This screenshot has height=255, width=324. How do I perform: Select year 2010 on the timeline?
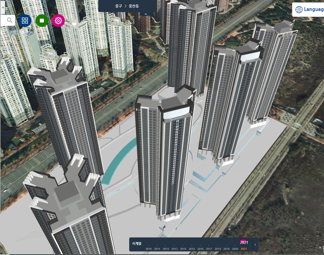148,249
